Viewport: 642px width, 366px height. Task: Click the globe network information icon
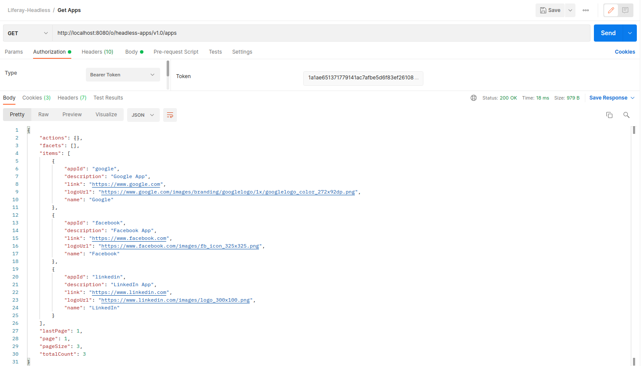(x=474, y=98)
